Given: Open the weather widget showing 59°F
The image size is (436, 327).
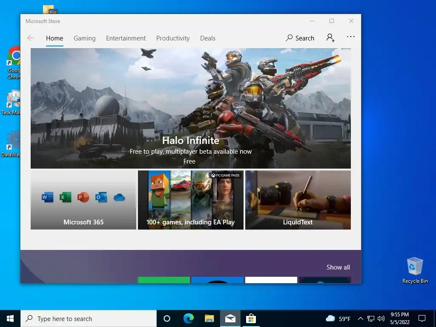Looking at the screenshot, I should point(338,318).
